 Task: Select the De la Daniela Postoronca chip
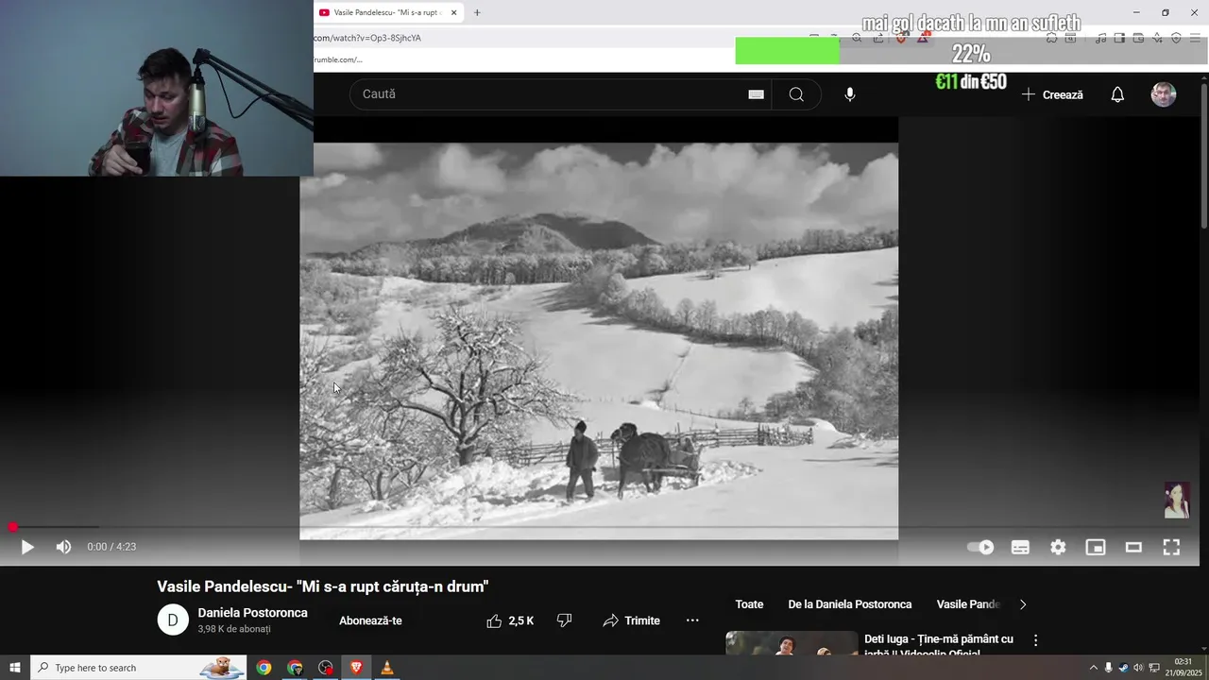850,604
